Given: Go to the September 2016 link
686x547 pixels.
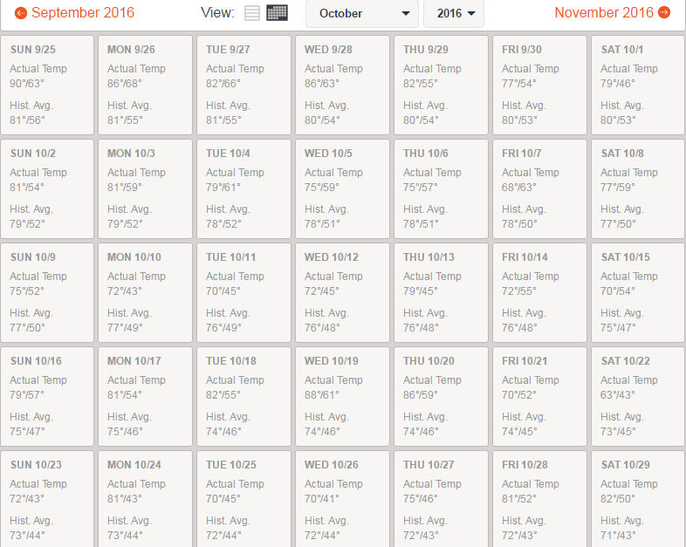Looking at the screenshot, I should point(83,13).
